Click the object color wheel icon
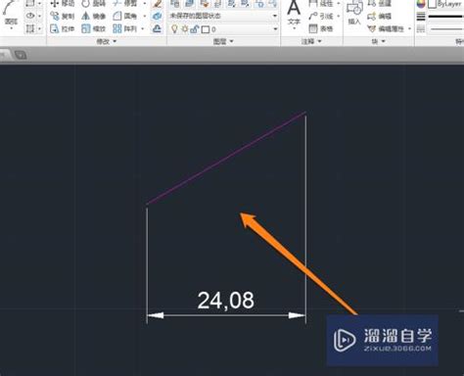 pos(421,4)
